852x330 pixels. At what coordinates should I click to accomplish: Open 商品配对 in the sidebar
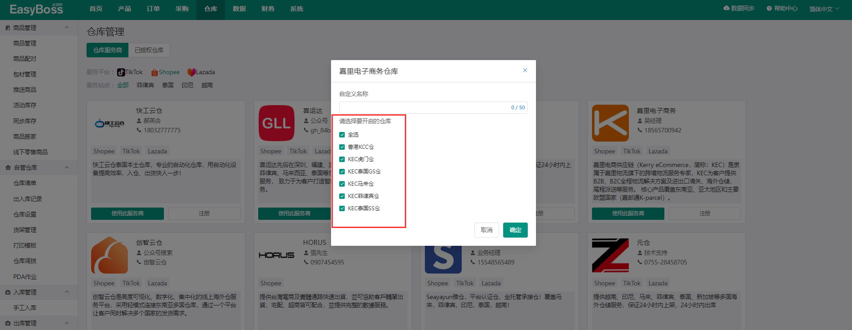click(x=25, y=59)
